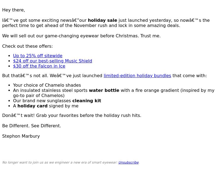The height and width of the screenshot is (172, 218).
Task: Click the bold "cleaning kit" text
Action: pos(87,101)
